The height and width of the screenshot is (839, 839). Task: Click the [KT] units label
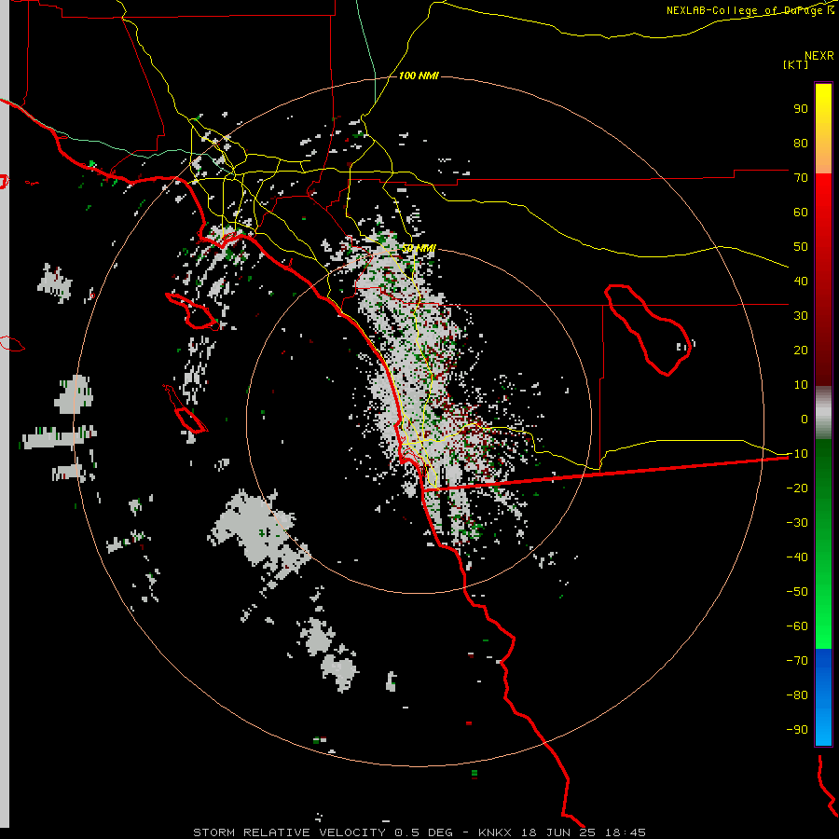796,64
